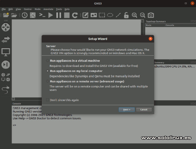Select the Draw an ellipse tool

pyautogui.click(x=110, y=15)
